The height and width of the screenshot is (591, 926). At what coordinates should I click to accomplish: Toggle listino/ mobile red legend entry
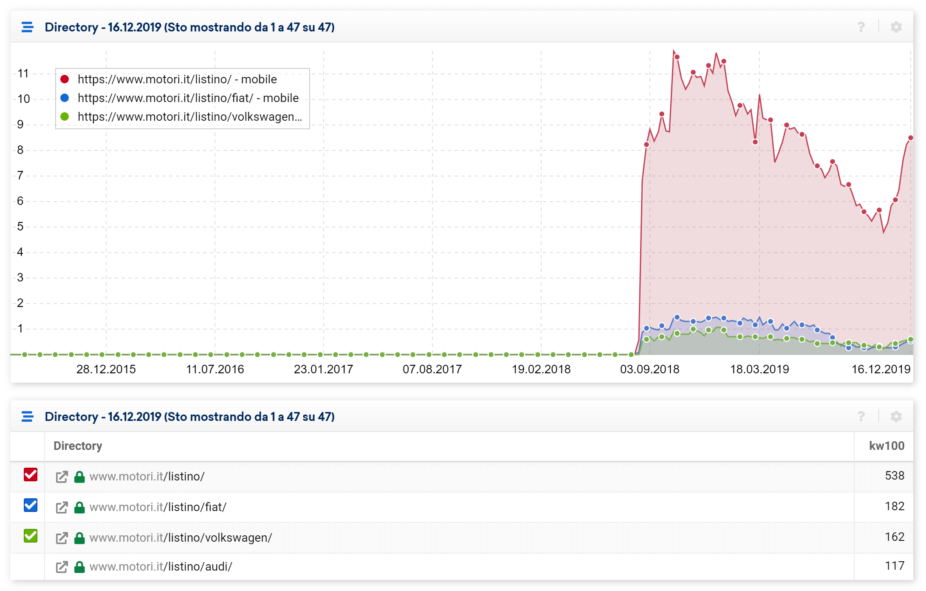point(177,80)
